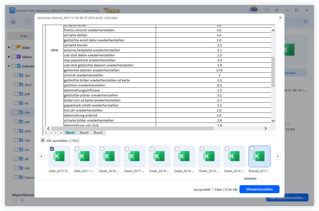
Task: Check the John_2021-1... file checkbox
Action: pyautogui.click(x=77, y=149)
